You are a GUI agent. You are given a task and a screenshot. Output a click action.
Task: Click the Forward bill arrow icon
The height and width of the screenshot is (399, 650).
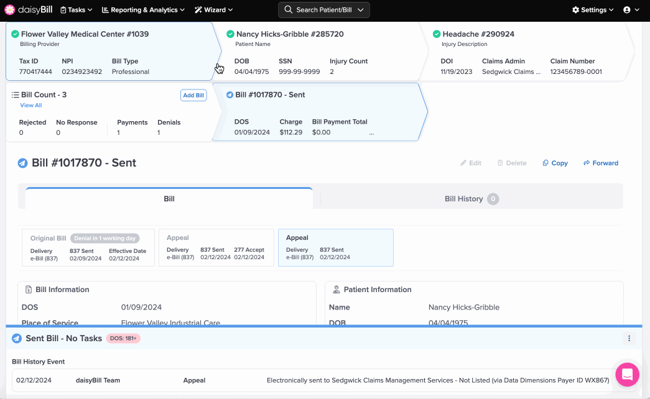coord(587,163)
